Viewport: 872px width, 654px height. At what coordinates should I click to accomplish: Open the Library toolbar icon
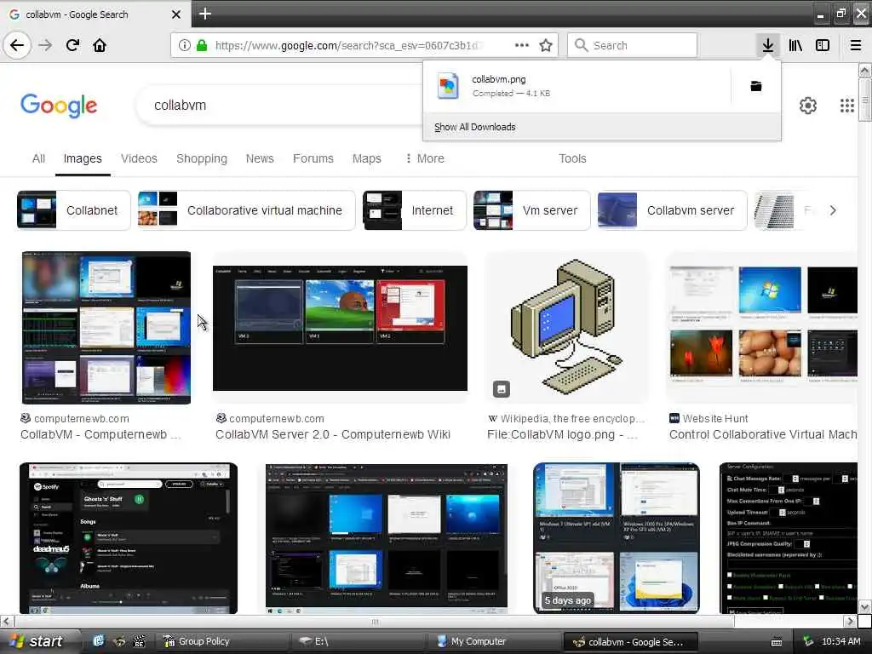tap(795, 45)
